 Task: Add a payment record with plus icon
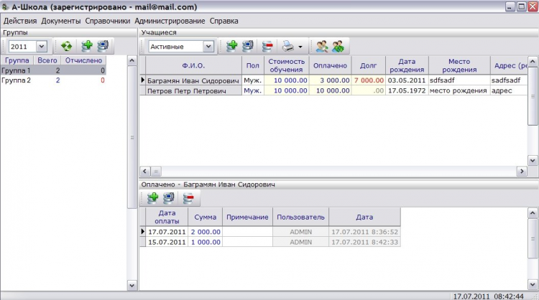tap(152, 197)
